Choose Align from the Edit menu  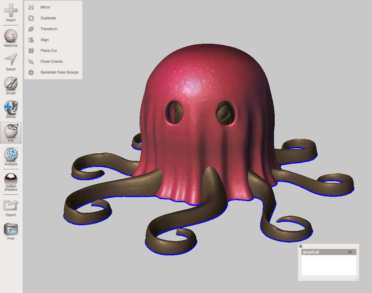pos(44,40)
